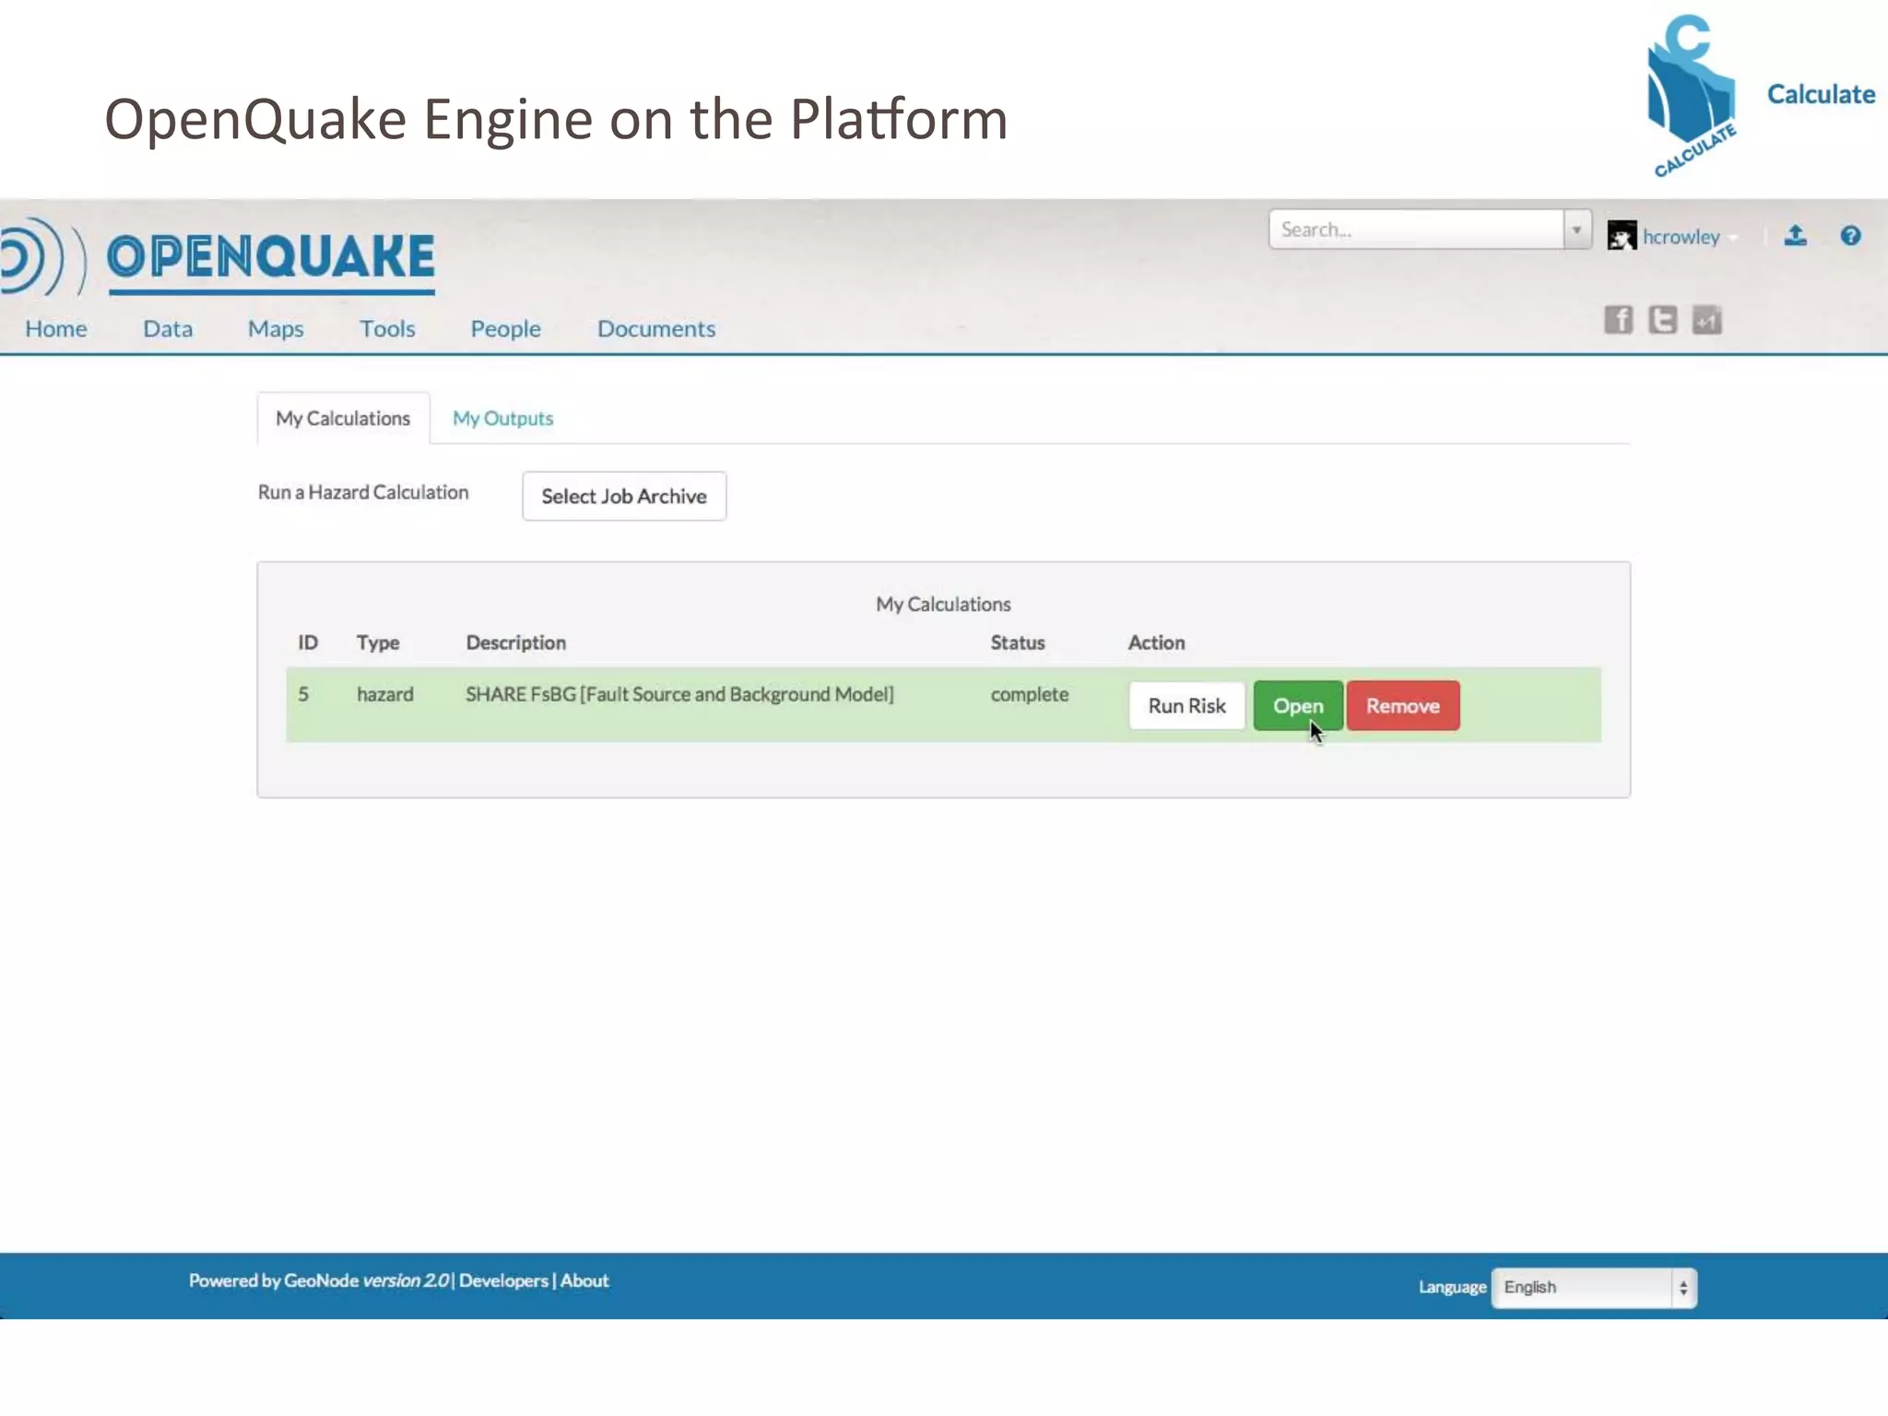Click the red Remove button
1888x1416 pixels.
pos(1402,705)
